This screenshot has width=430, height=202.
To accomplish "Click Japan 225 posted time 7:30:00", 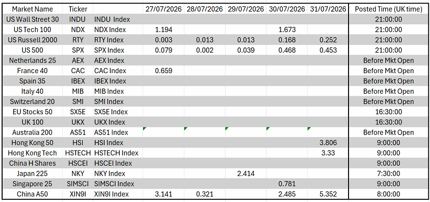I will coord(388,174).
